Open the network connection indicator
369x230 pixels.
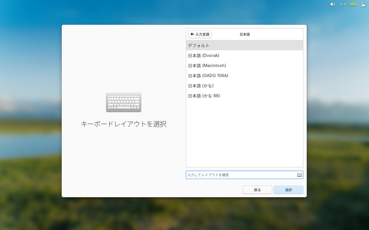click(343, 4)
